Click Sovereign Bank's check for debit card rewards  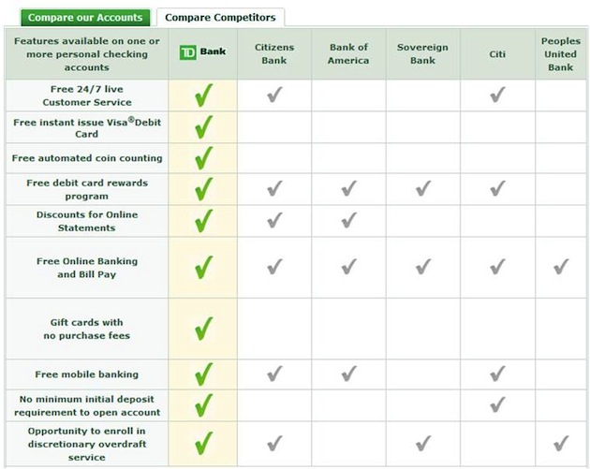click(x=422, y=189)
